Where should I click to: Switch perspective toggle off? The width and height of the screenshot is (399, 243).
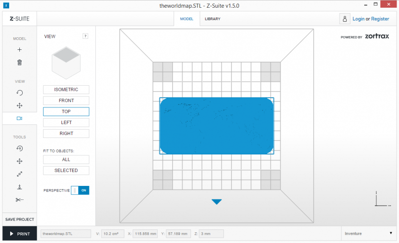point(80,190)
